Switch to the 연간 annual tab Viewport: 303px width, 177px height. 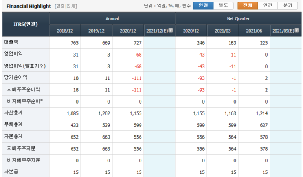pyautogui.click(x=268, y=5)
